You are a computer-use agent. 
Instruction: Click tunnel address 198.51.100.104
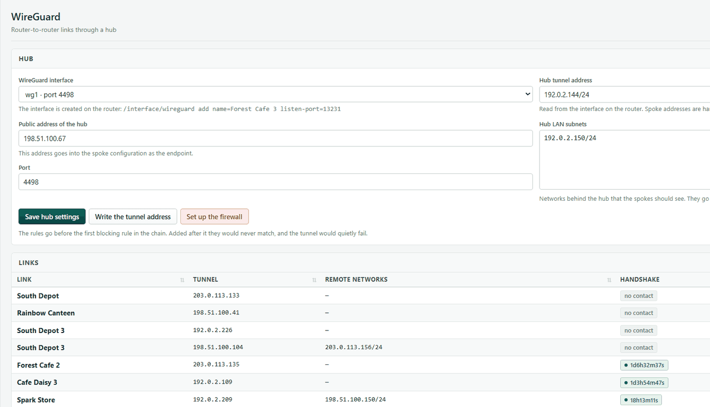pos(218,347)
